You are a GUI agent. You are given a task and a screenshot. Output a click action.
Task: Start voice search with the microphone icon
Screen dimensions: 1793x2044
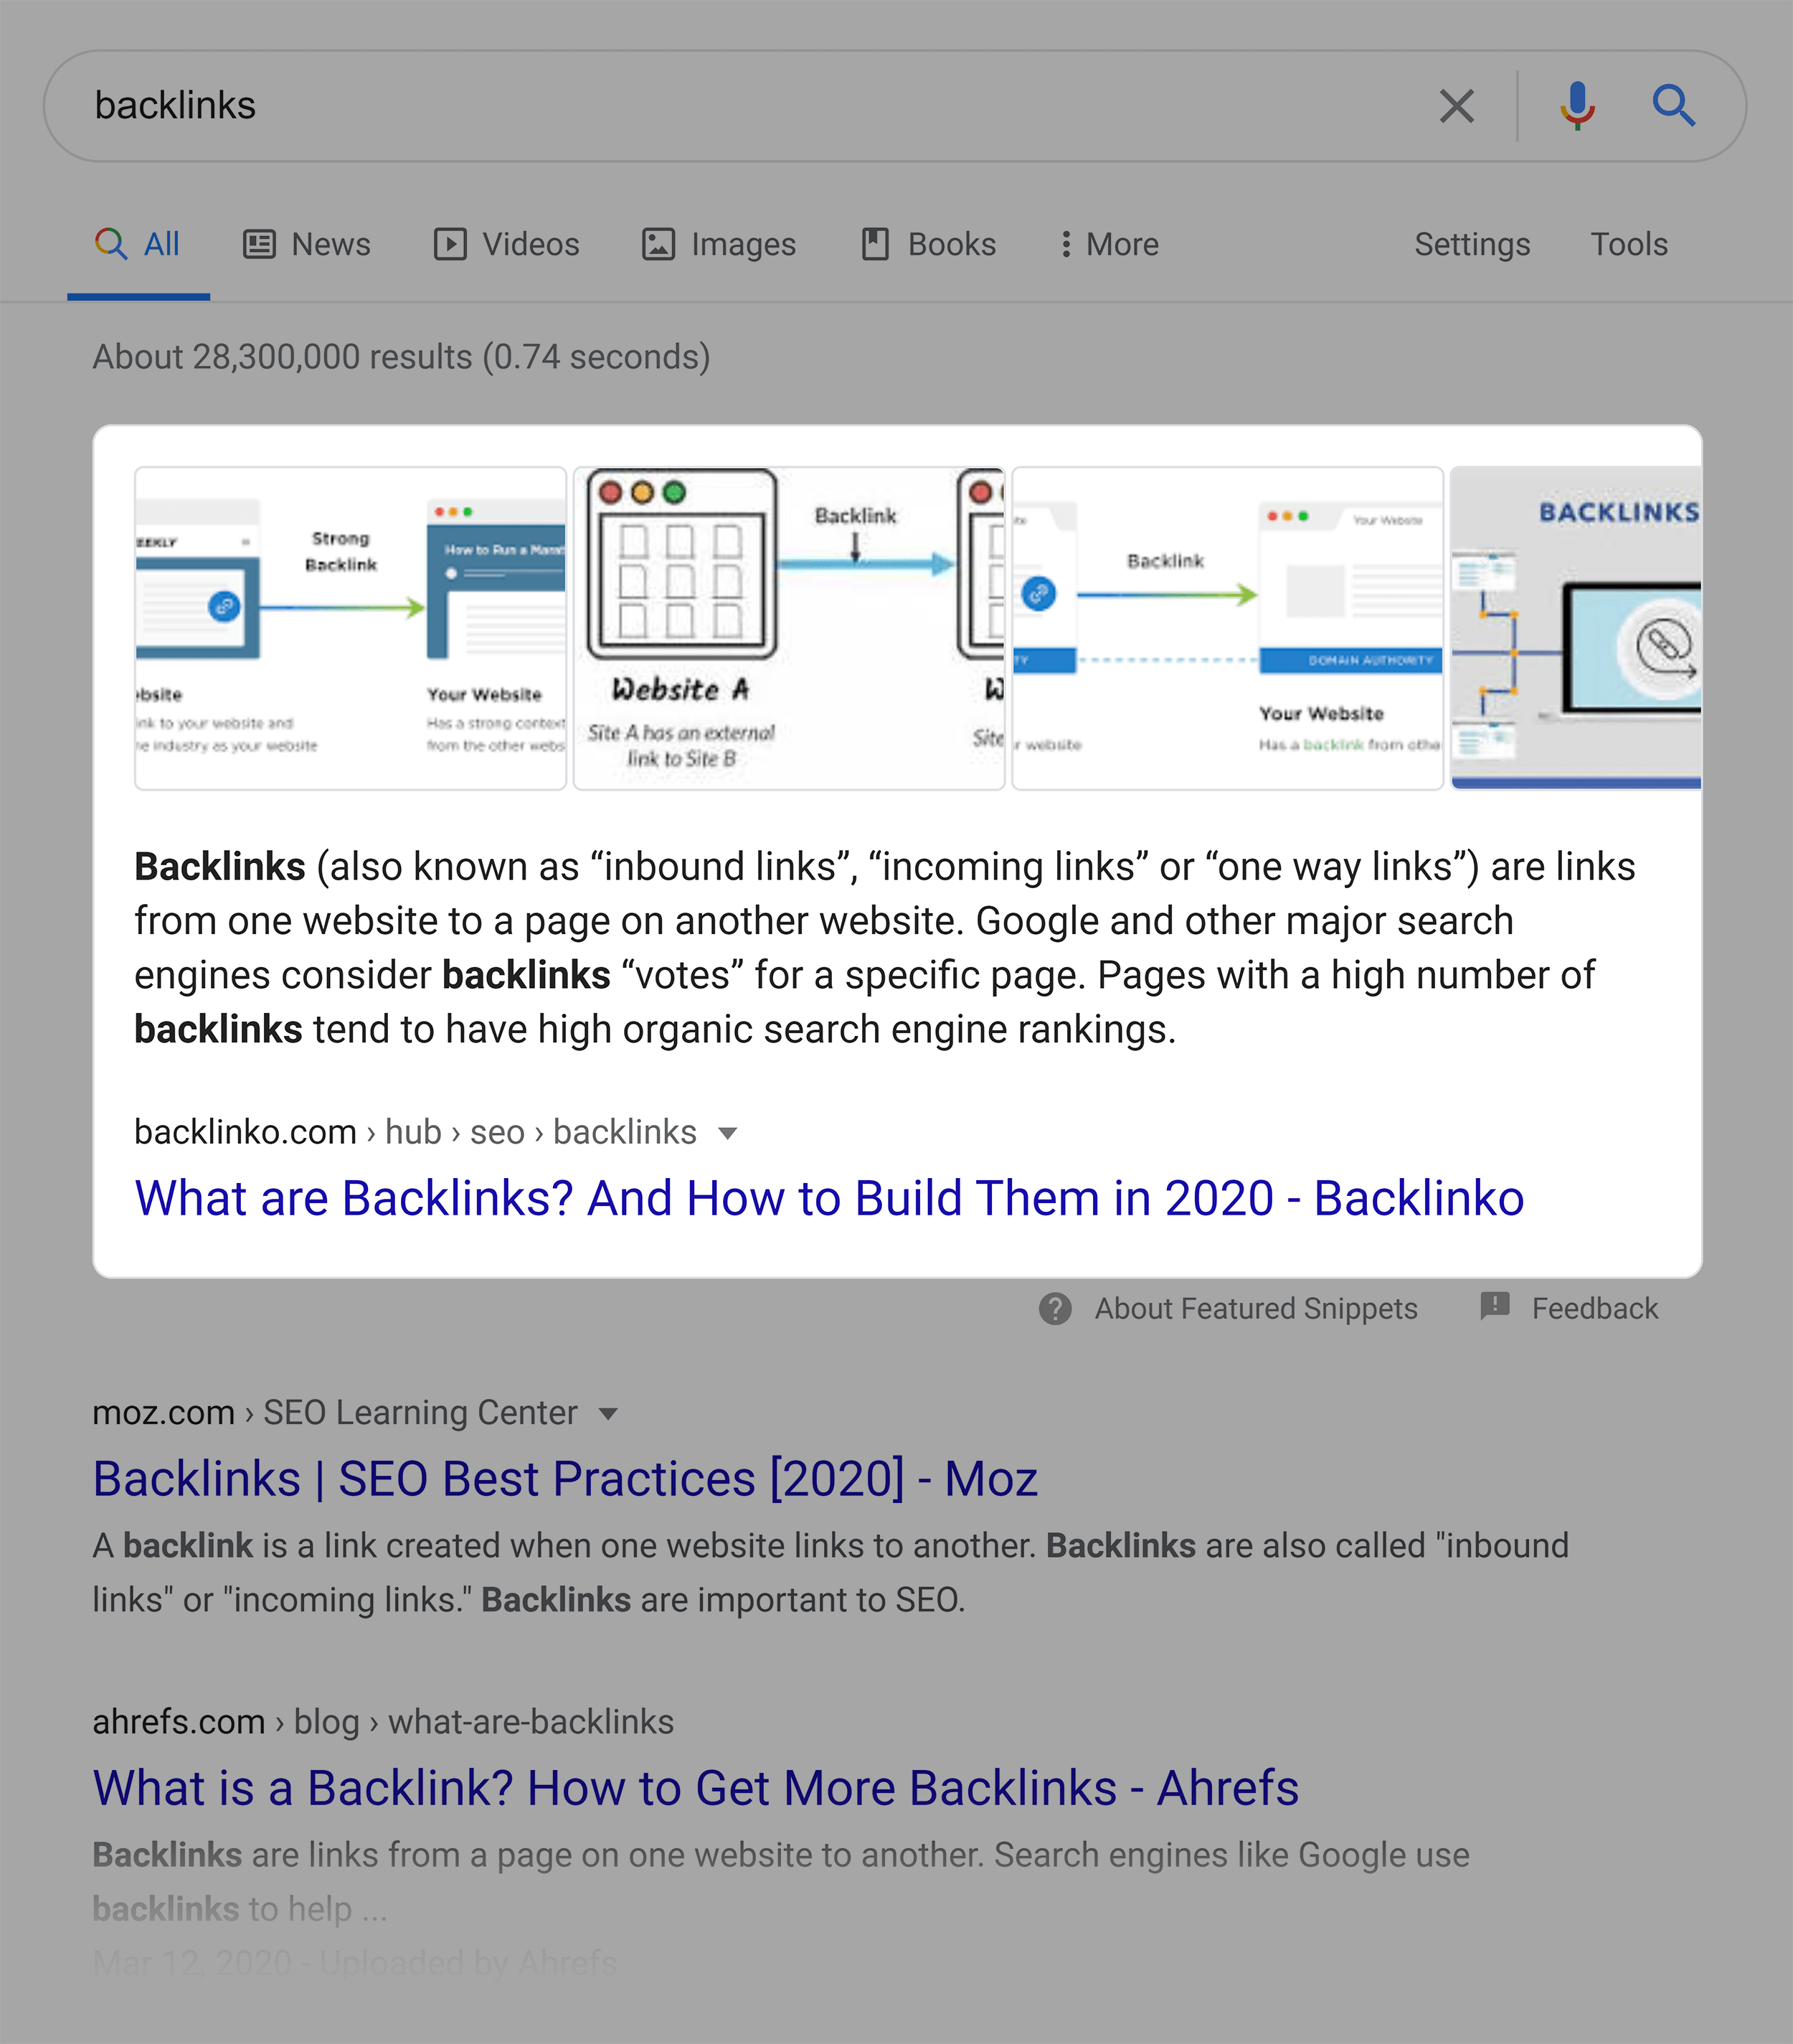[1577, 106]
